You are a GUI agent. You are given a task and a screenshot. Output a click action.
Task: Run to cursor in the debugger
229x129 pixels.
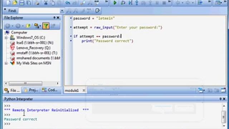(130, 3)
